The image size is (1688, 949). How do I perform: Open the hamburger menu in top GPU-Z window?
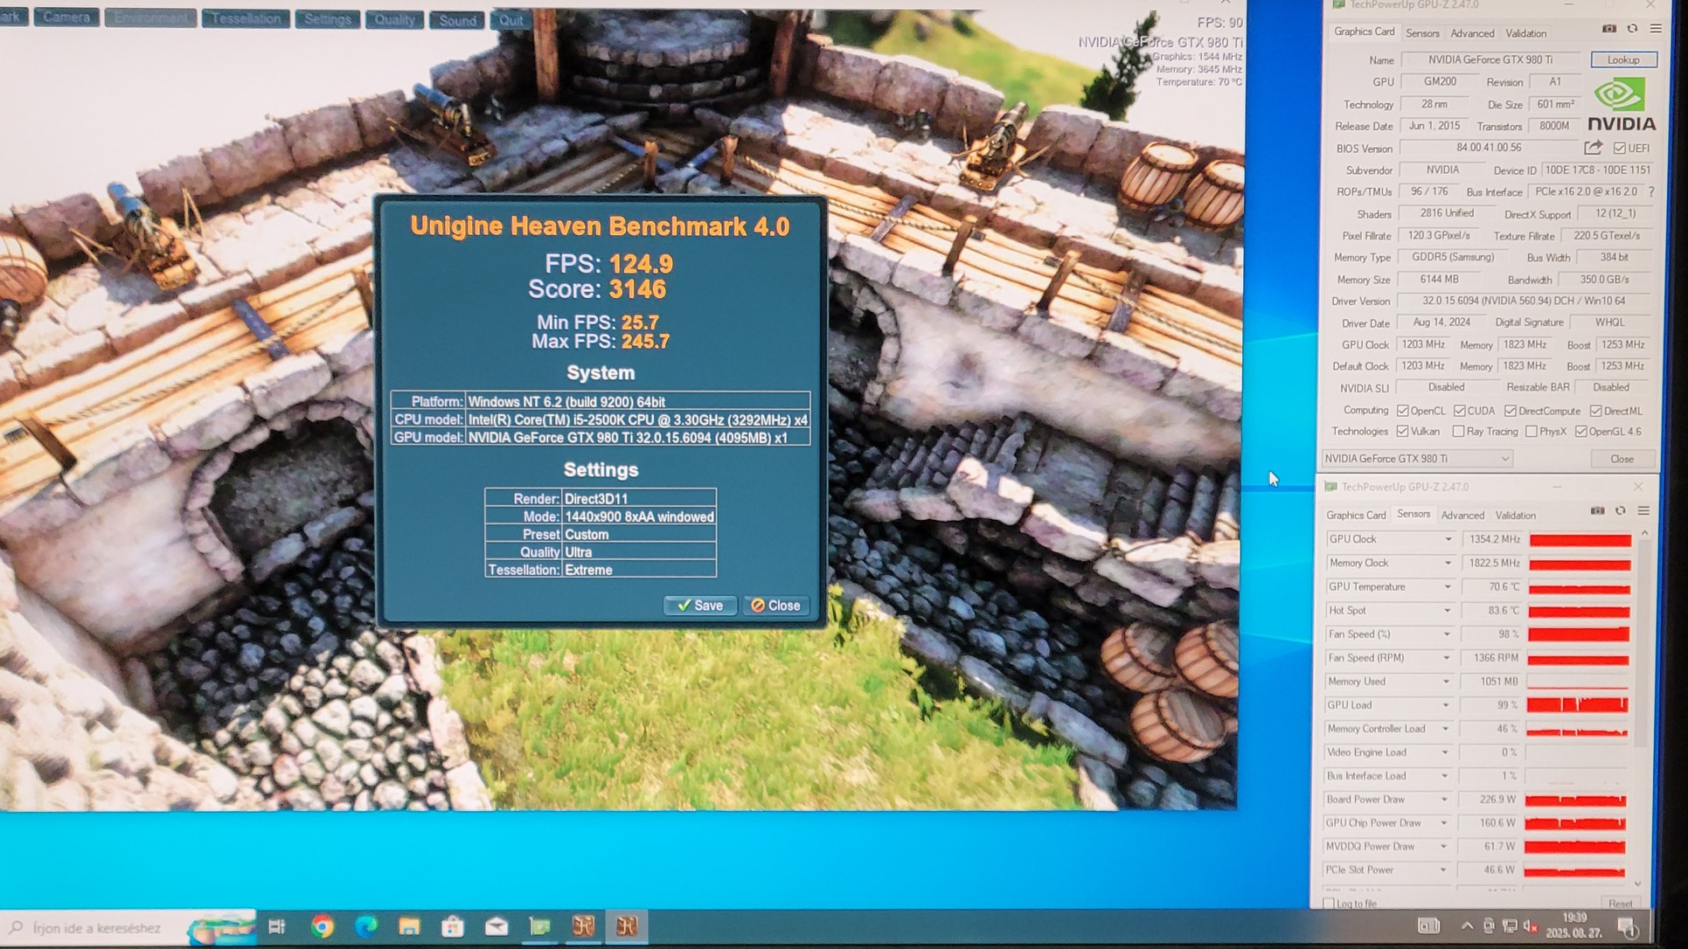coord(1656,29)
